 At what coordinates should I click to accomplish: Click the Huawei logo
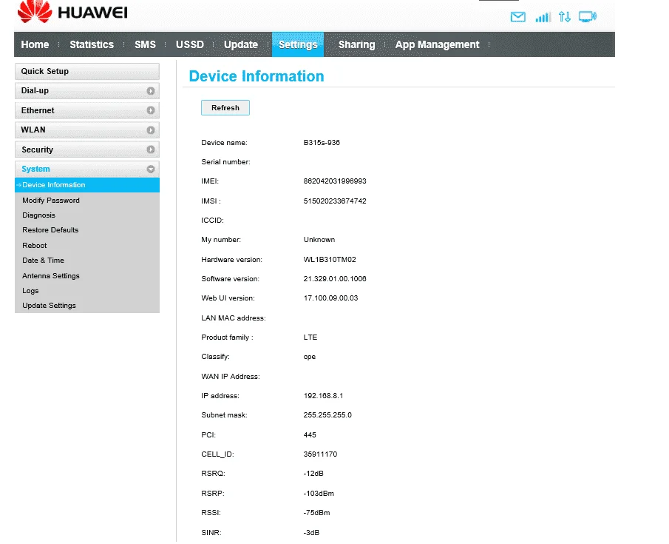tap(72, 12)
